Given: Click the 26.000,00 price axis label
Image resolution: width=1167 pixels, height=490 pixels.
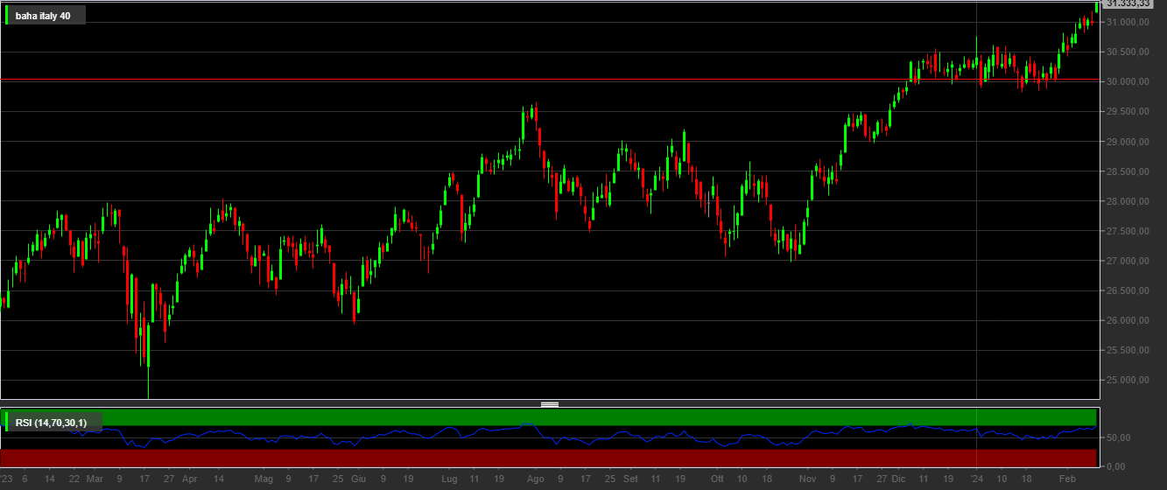Looking at the screenshot, I should pos(1128,320).
